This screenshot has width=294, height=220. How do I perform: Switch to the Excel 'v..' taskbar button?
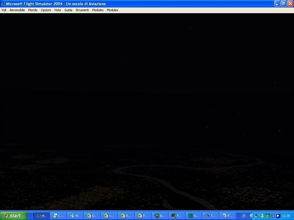109,216
